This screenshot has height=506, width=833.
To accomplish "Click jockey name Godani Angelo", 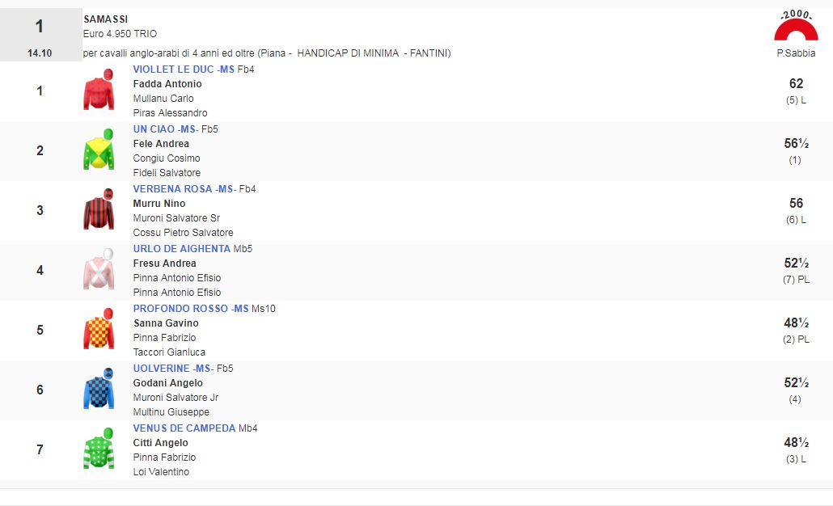I will point(168,383).
